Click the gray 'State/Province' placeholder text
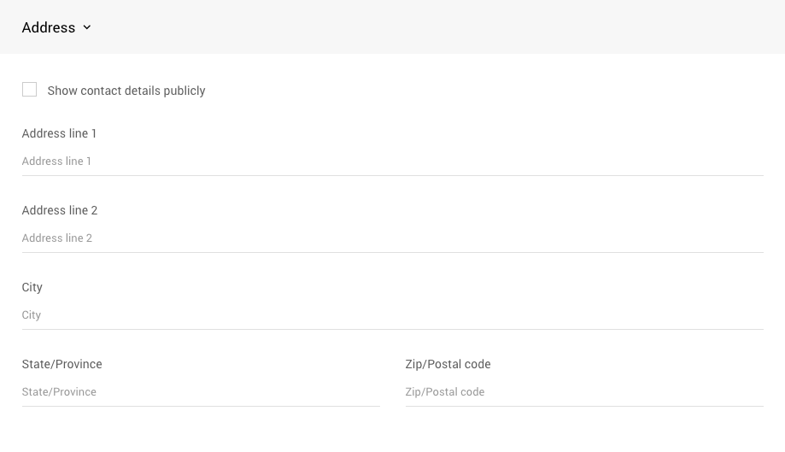This screenshot has height=452, width=785. pyautogui.click(x=60, y=392)
